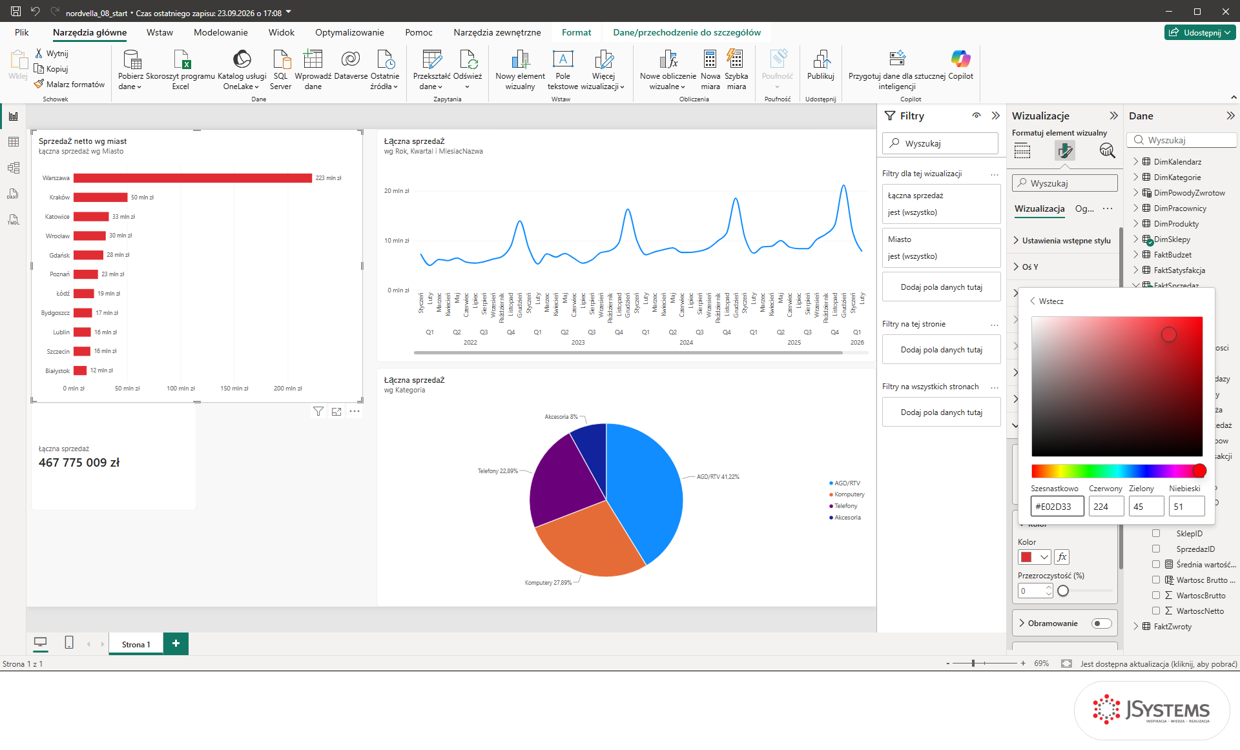Click the filter icon under bar chart

point(318,411)
